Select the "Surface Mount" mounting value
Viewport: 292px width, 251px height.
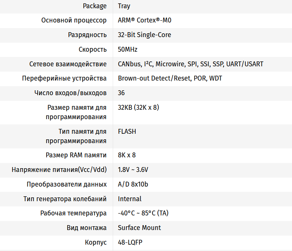click(x=139, y=228)
